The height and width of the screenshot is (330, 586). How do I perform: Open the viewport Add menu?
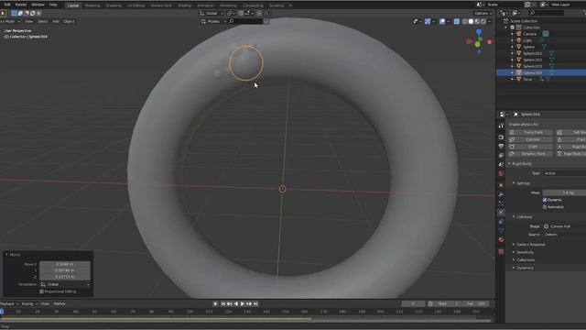55,21
